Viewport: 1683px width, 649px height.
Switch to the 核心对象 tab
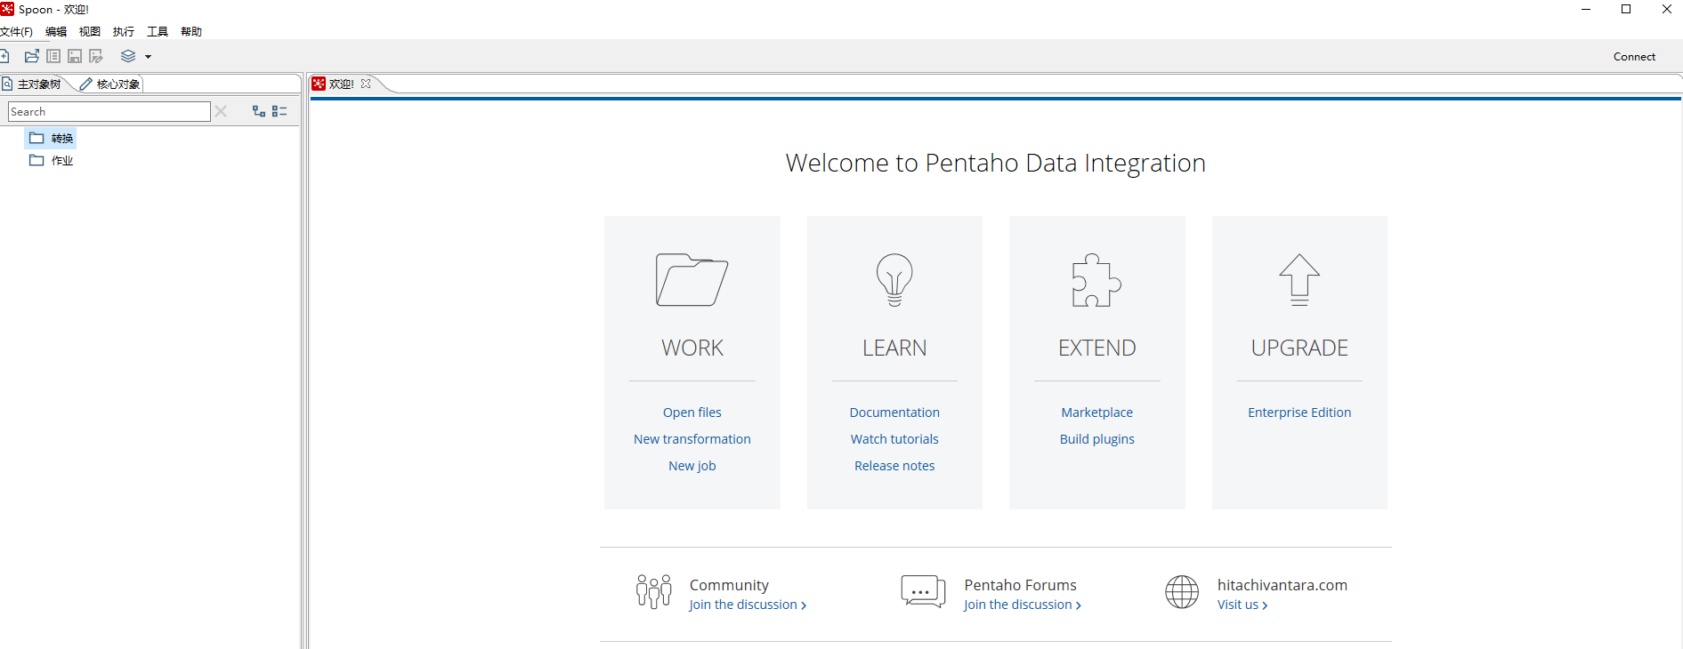[110, 84]
